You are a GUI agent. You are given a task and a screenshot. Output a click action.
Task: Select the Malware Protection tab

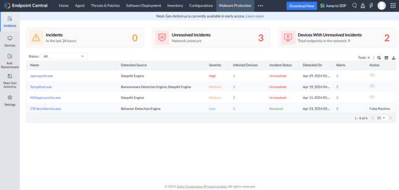(x=235, y=6)
